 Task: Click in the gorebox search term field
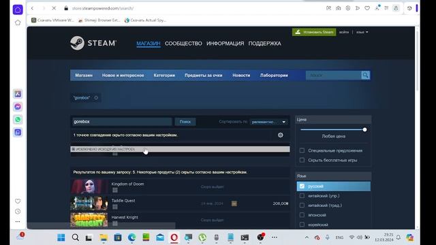point(123,122)
